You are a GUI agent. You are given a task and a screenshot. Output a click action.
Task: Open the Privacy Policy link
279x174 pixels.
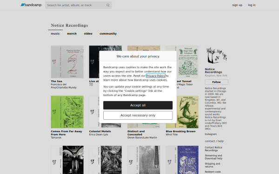(155, 76)
